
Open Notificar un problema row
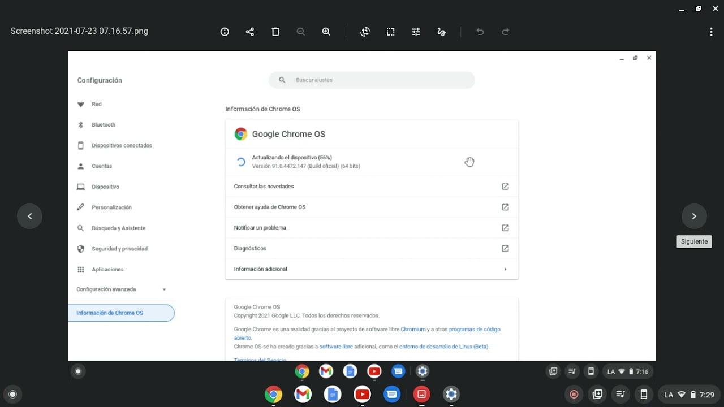[372, 228]
